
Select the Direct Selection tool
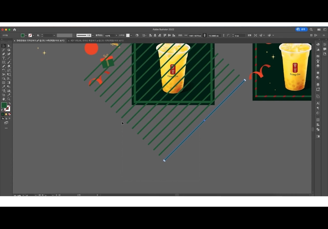click(x=9, y=46)
